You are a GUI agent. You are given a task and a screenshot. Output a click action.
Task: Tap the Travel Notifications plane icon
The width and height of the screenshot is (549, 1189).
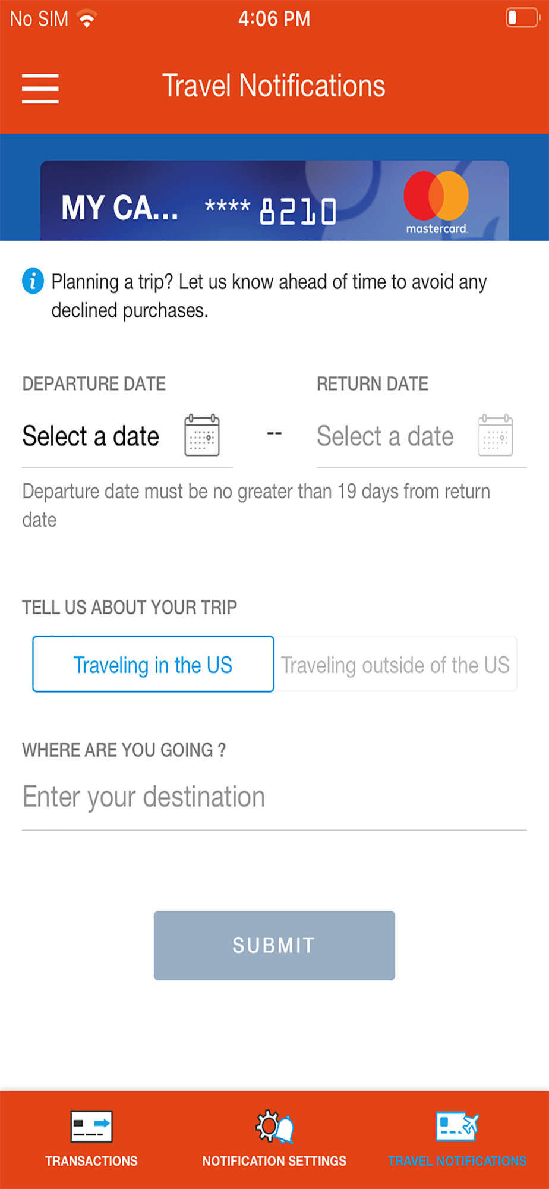point(457,1126)
